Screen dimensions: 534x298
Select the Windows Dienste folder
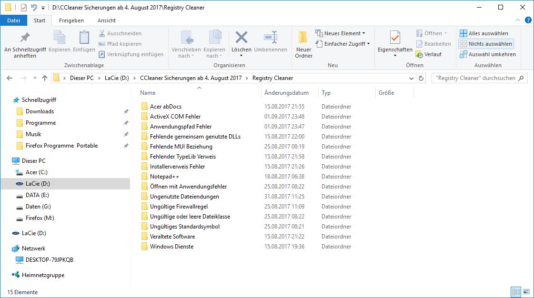tap(171, 247)
